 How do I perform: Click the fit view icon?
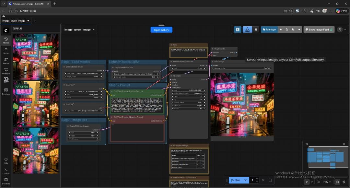point(318,182)
